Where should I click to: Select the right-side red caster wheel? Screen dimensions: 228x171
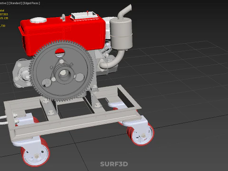pos(141,134)
